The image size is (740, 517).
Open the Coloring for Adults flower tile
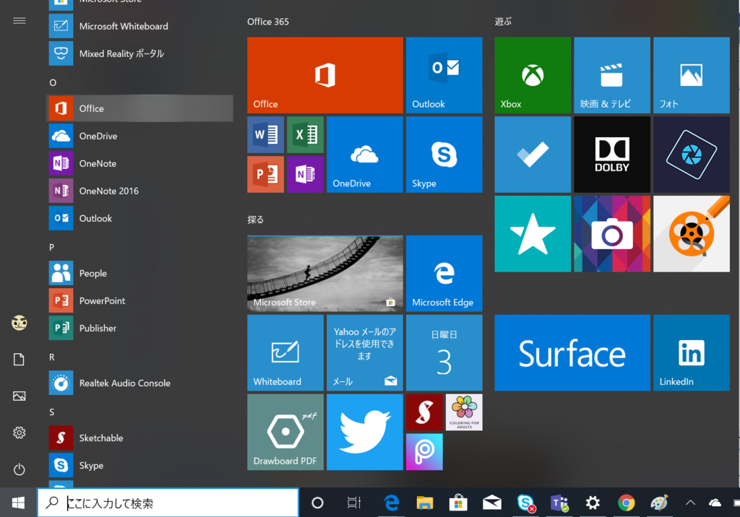pos(464,412)
